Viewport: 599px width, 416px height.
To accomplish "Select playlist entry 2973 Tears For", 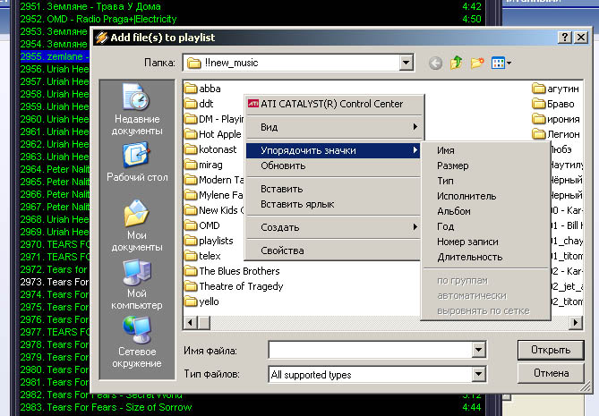I will (55, 282).
